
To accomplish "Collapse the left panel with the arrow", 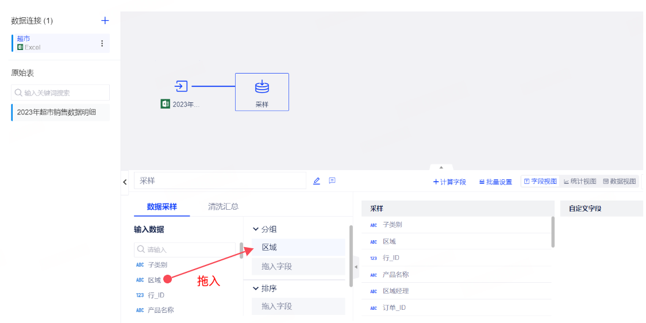I will coord(125,182).
